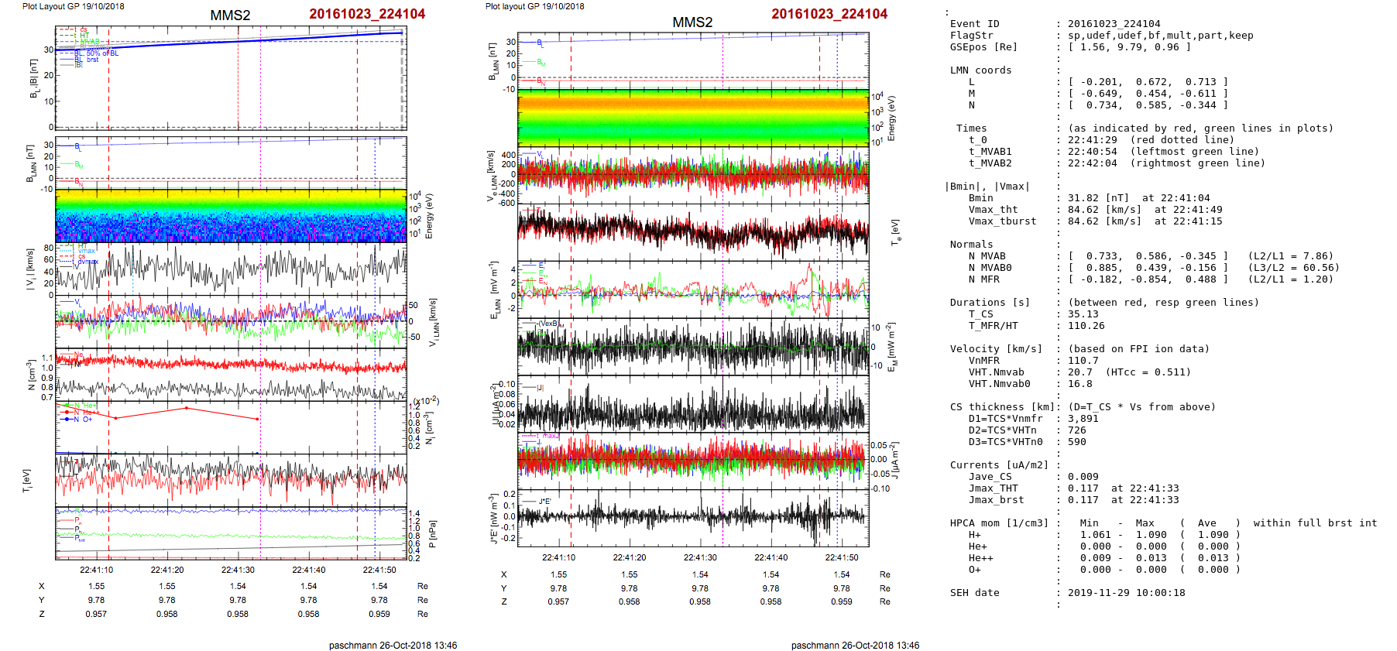Click the 22:41:10 tick label under right plot

[558, 557]
